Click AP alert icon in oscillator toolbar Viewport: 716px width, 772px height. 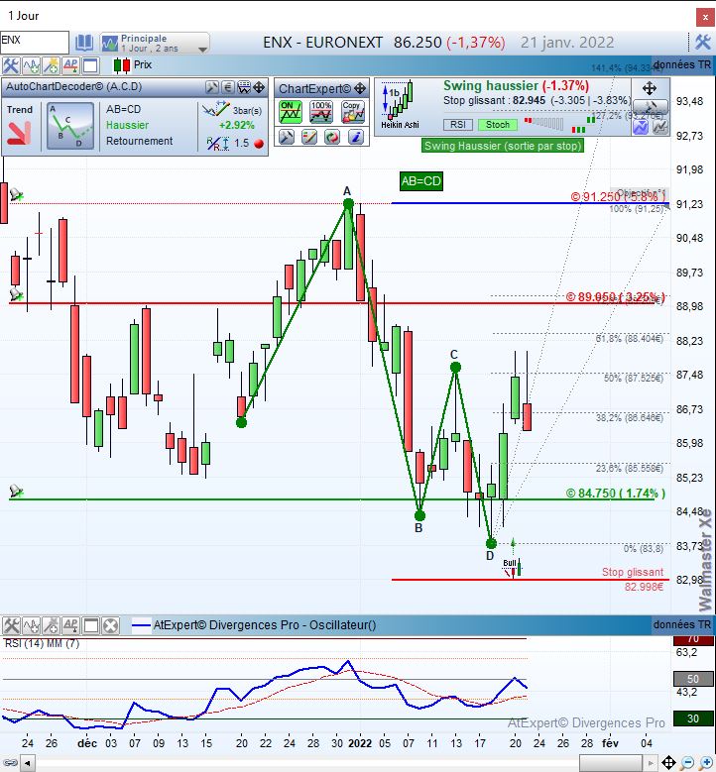click(x=70, y=625)
